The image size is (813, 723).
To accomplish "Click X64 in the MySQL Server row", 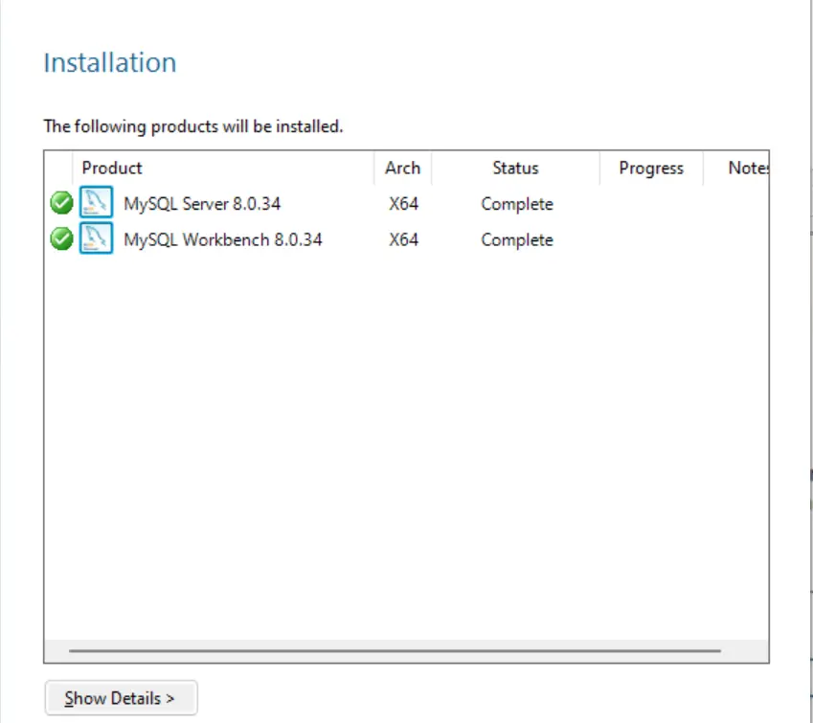I will (403, 203).
